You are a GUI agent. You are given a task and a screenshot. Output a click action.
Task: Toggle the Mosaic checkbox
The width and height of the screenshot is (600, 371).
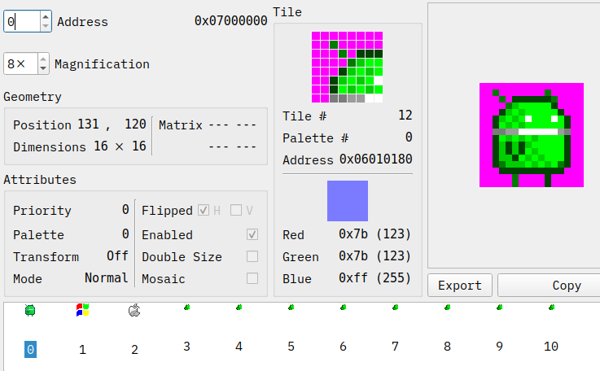pyautogui.click(x=252, y=279)
